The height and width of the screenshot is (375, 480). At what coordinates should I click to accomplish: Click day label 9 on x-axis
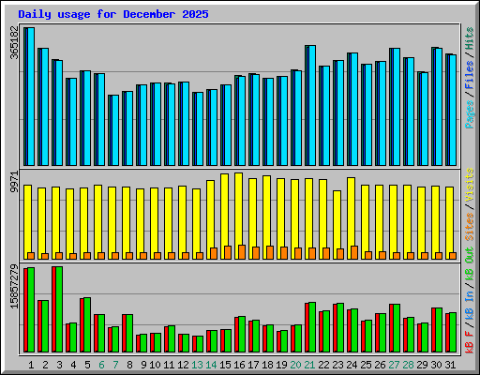143,365
